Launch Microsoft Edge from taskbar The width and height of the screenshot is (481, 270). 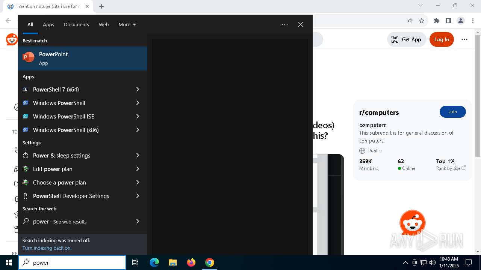pyautogui.click(x=154, y=262)
